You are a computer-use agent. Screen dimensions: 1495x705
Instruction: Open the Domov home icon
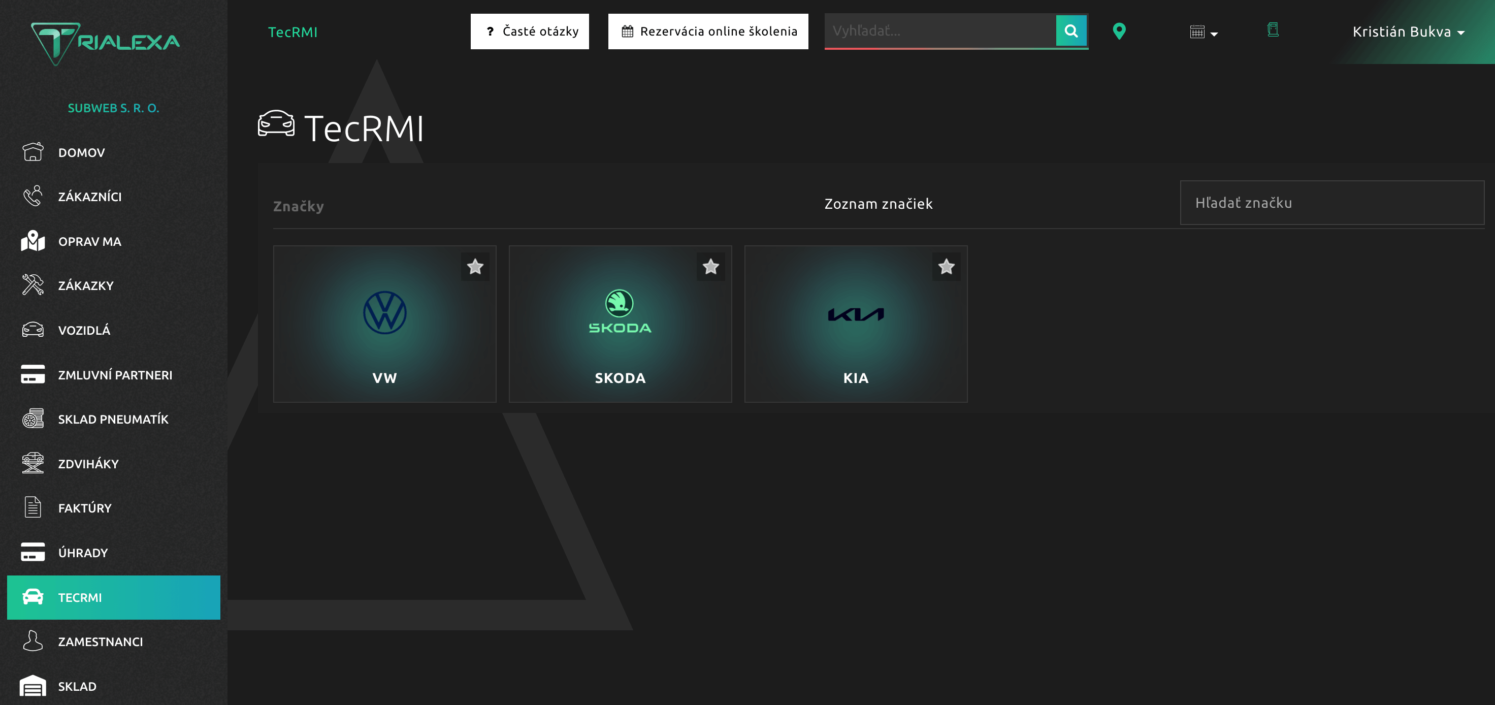pos(32,152)
